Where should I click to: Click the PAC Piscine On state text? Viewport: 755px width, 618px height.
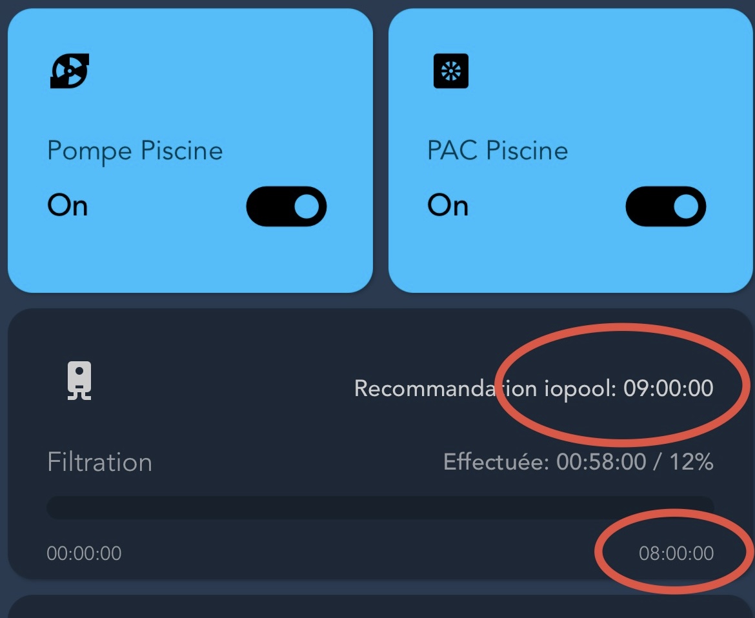(448, 206)
